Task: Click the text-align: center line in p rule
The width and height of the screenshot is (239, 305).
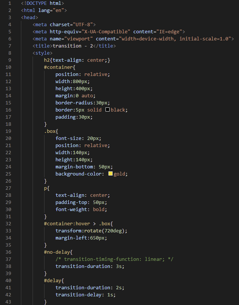Action: coord(83,195)
